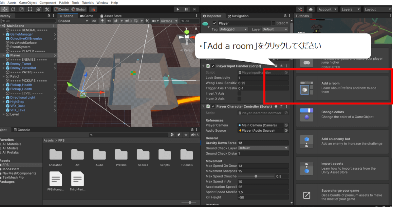The width and height of the screenshot is (393, 207).
Task: Open the Console tab
Action: tap(22, 130)
